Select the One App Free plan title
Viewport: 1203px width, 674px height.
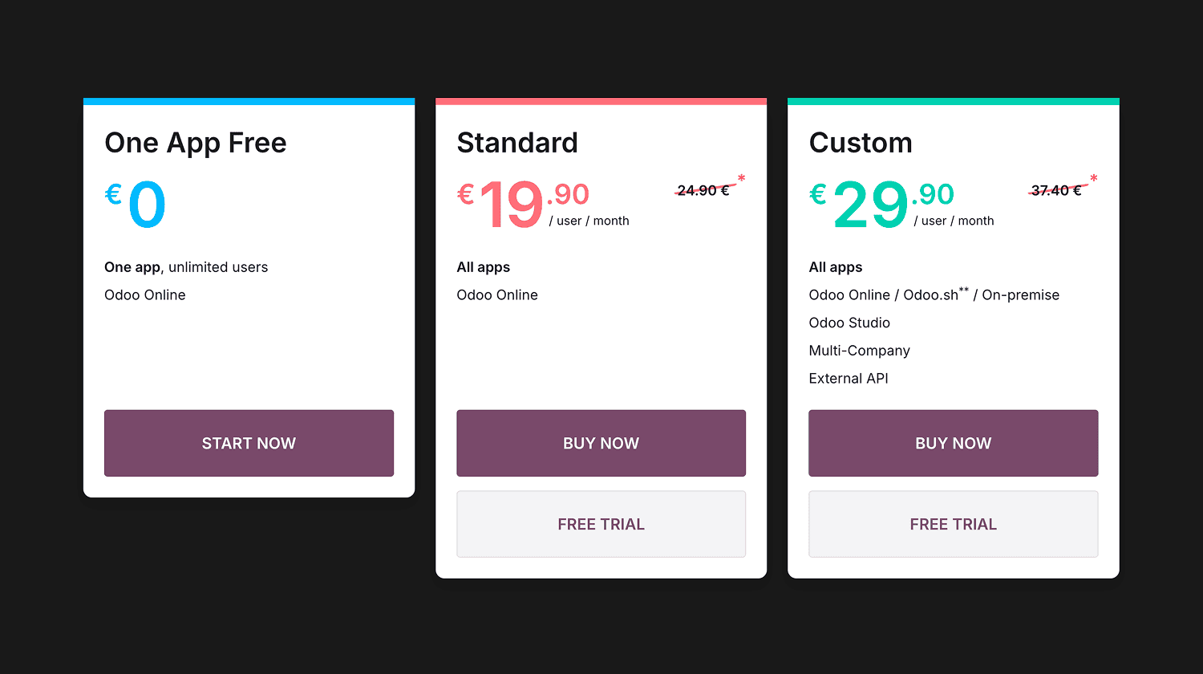196,143
